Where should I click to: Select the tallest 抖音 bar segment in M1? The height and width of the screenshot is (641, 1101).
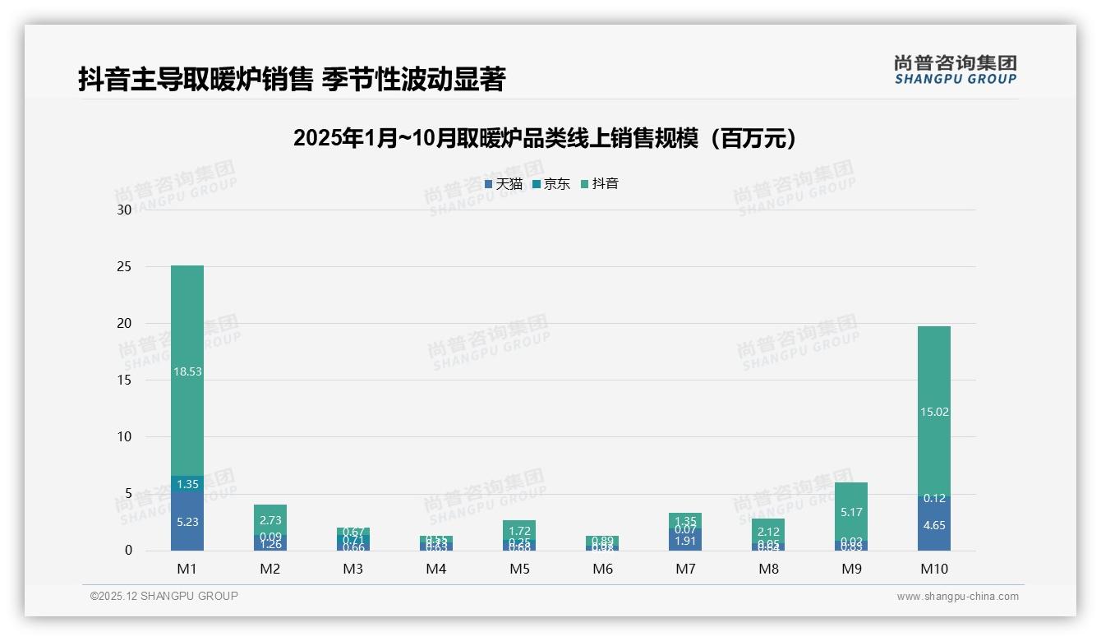click(x=187, y=370)
